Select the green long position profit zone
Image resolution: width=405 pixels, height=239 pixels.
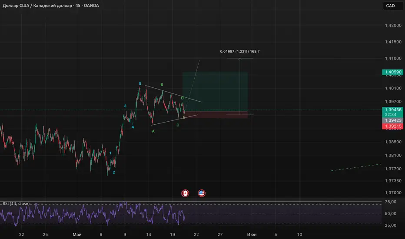coord(215,91)
